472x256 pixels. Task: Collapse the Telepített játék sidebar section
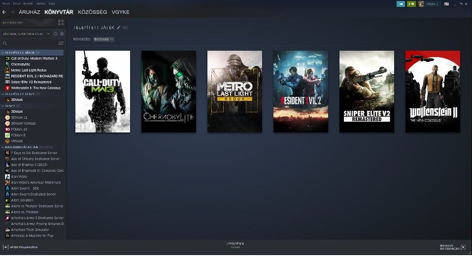pyautogui.click(x=2, y=53)
